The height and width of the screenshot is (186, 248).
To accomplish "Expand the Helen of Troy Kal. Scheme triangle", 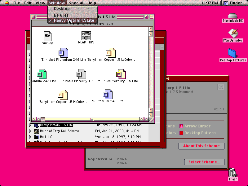I will [x=30, y=131].
